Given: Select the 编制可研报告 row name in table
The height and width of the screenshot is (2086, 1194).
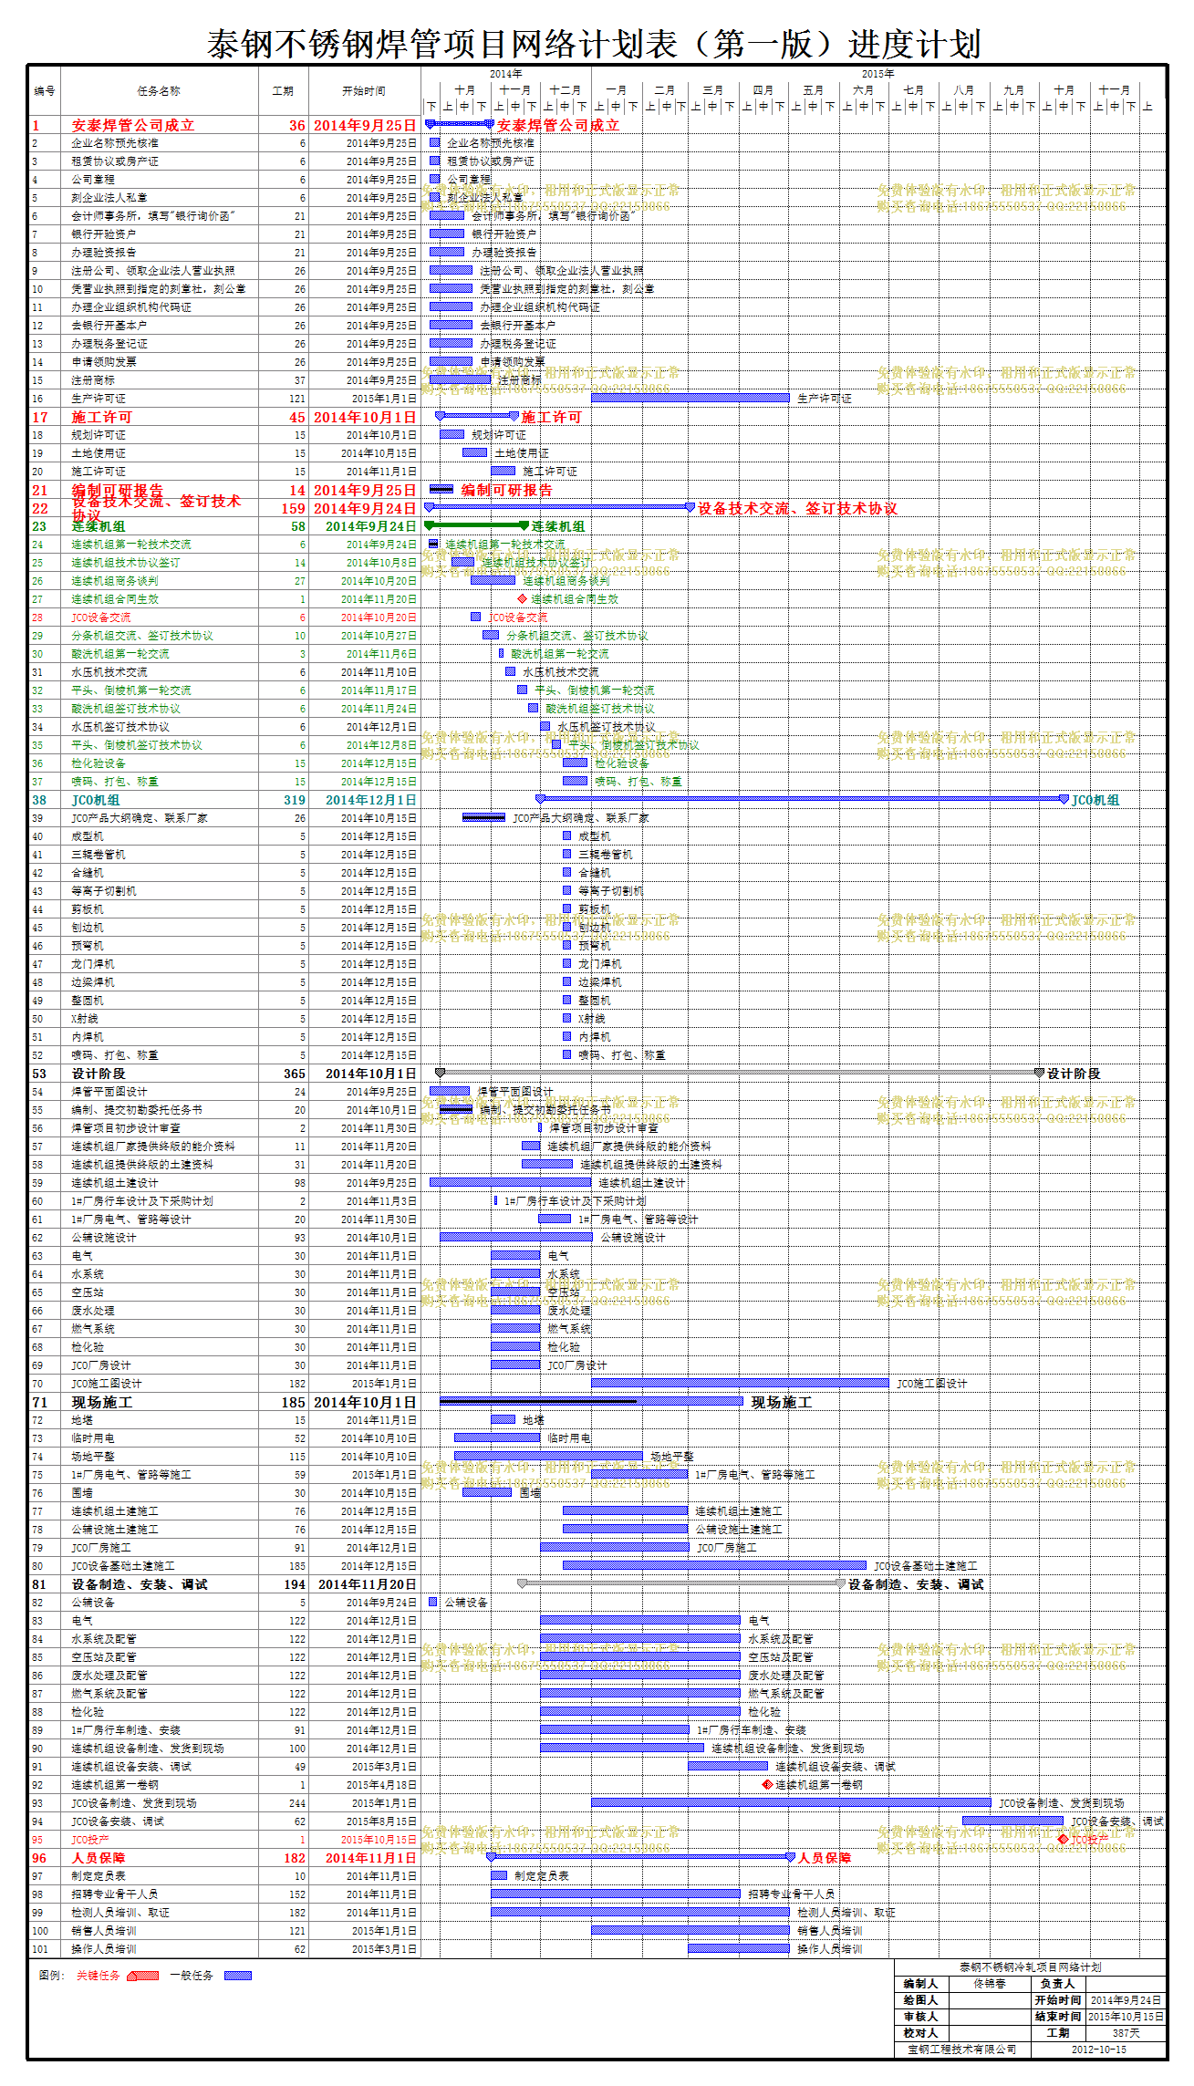Looking at the screenshot, I should 118,490.
